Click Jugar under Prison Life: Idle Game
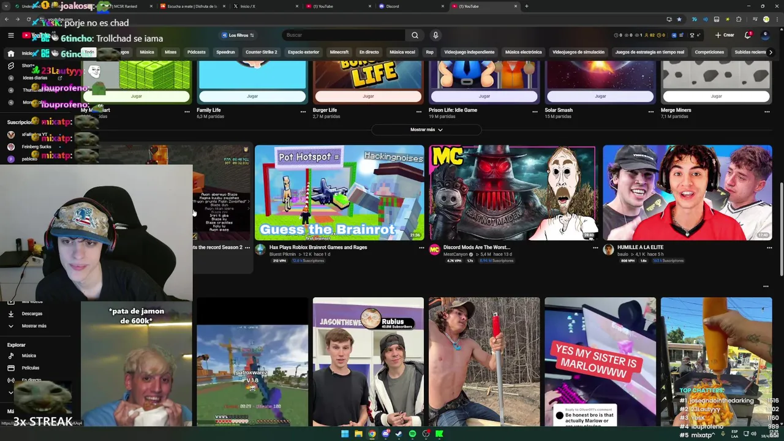 (484, 96)
